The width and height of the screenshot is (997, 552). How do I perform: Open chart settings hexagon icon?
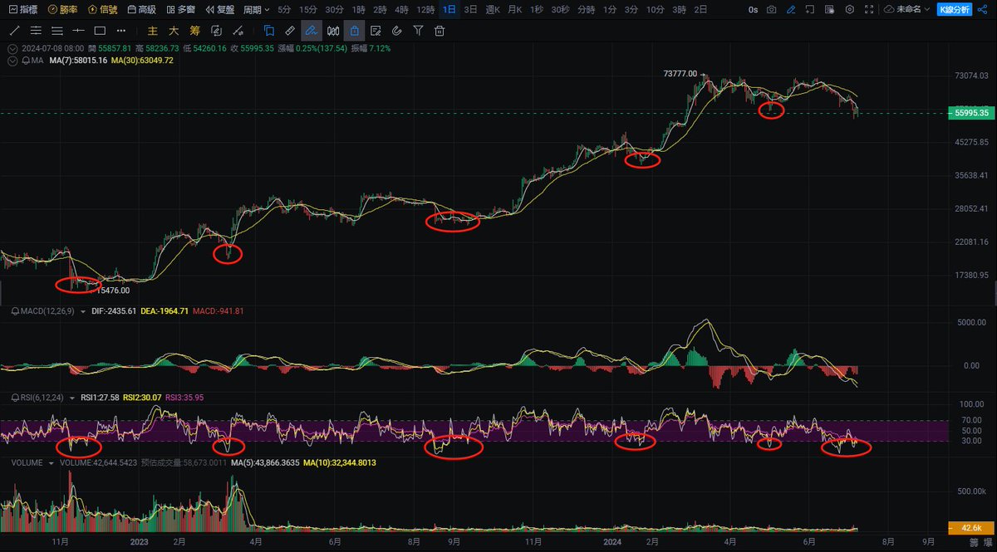pyautogui.click(x=849, y=9)
